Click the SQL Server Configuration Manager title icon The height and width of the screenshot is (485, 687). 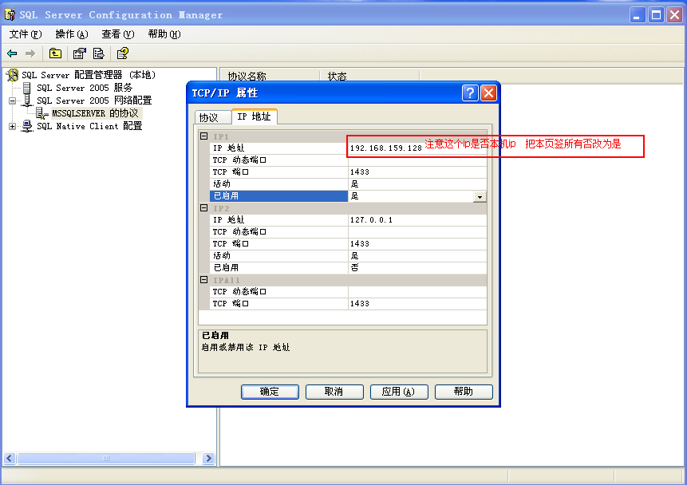click(x=10, y=15)
